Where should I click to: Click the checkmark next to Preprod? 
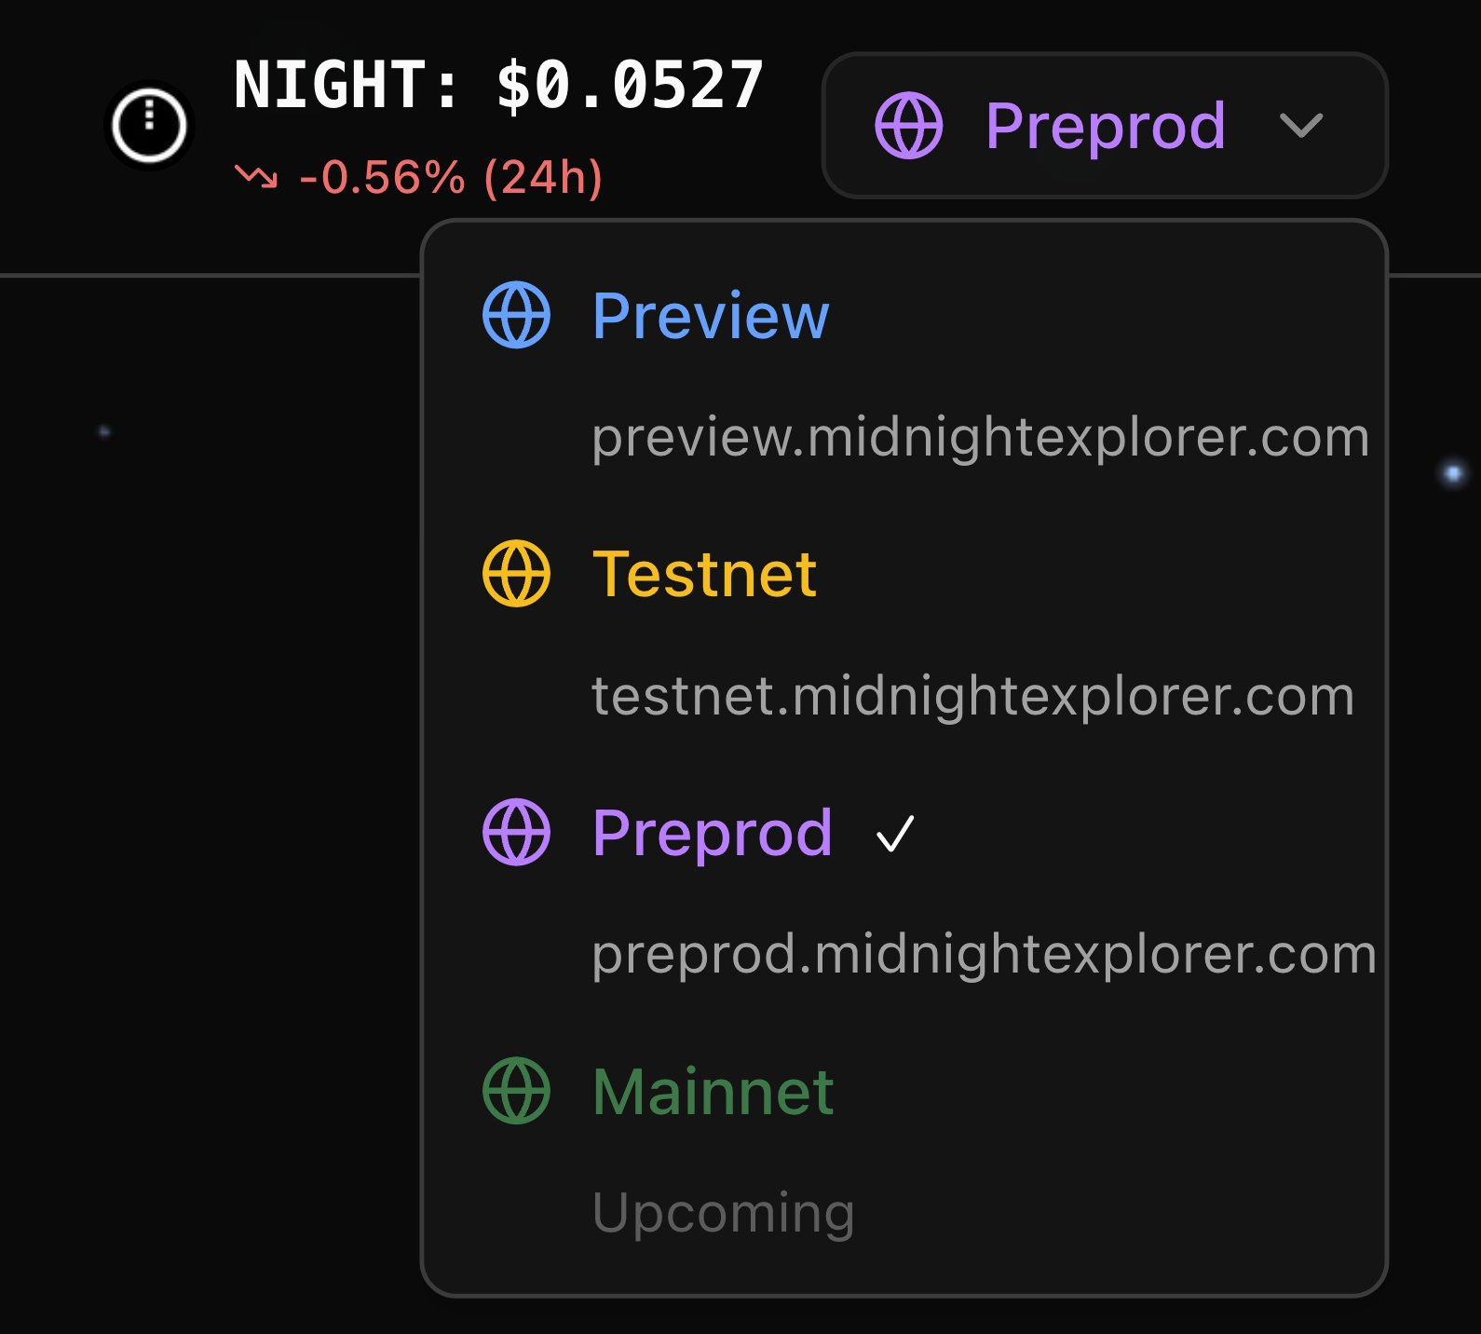coord(895,834)
